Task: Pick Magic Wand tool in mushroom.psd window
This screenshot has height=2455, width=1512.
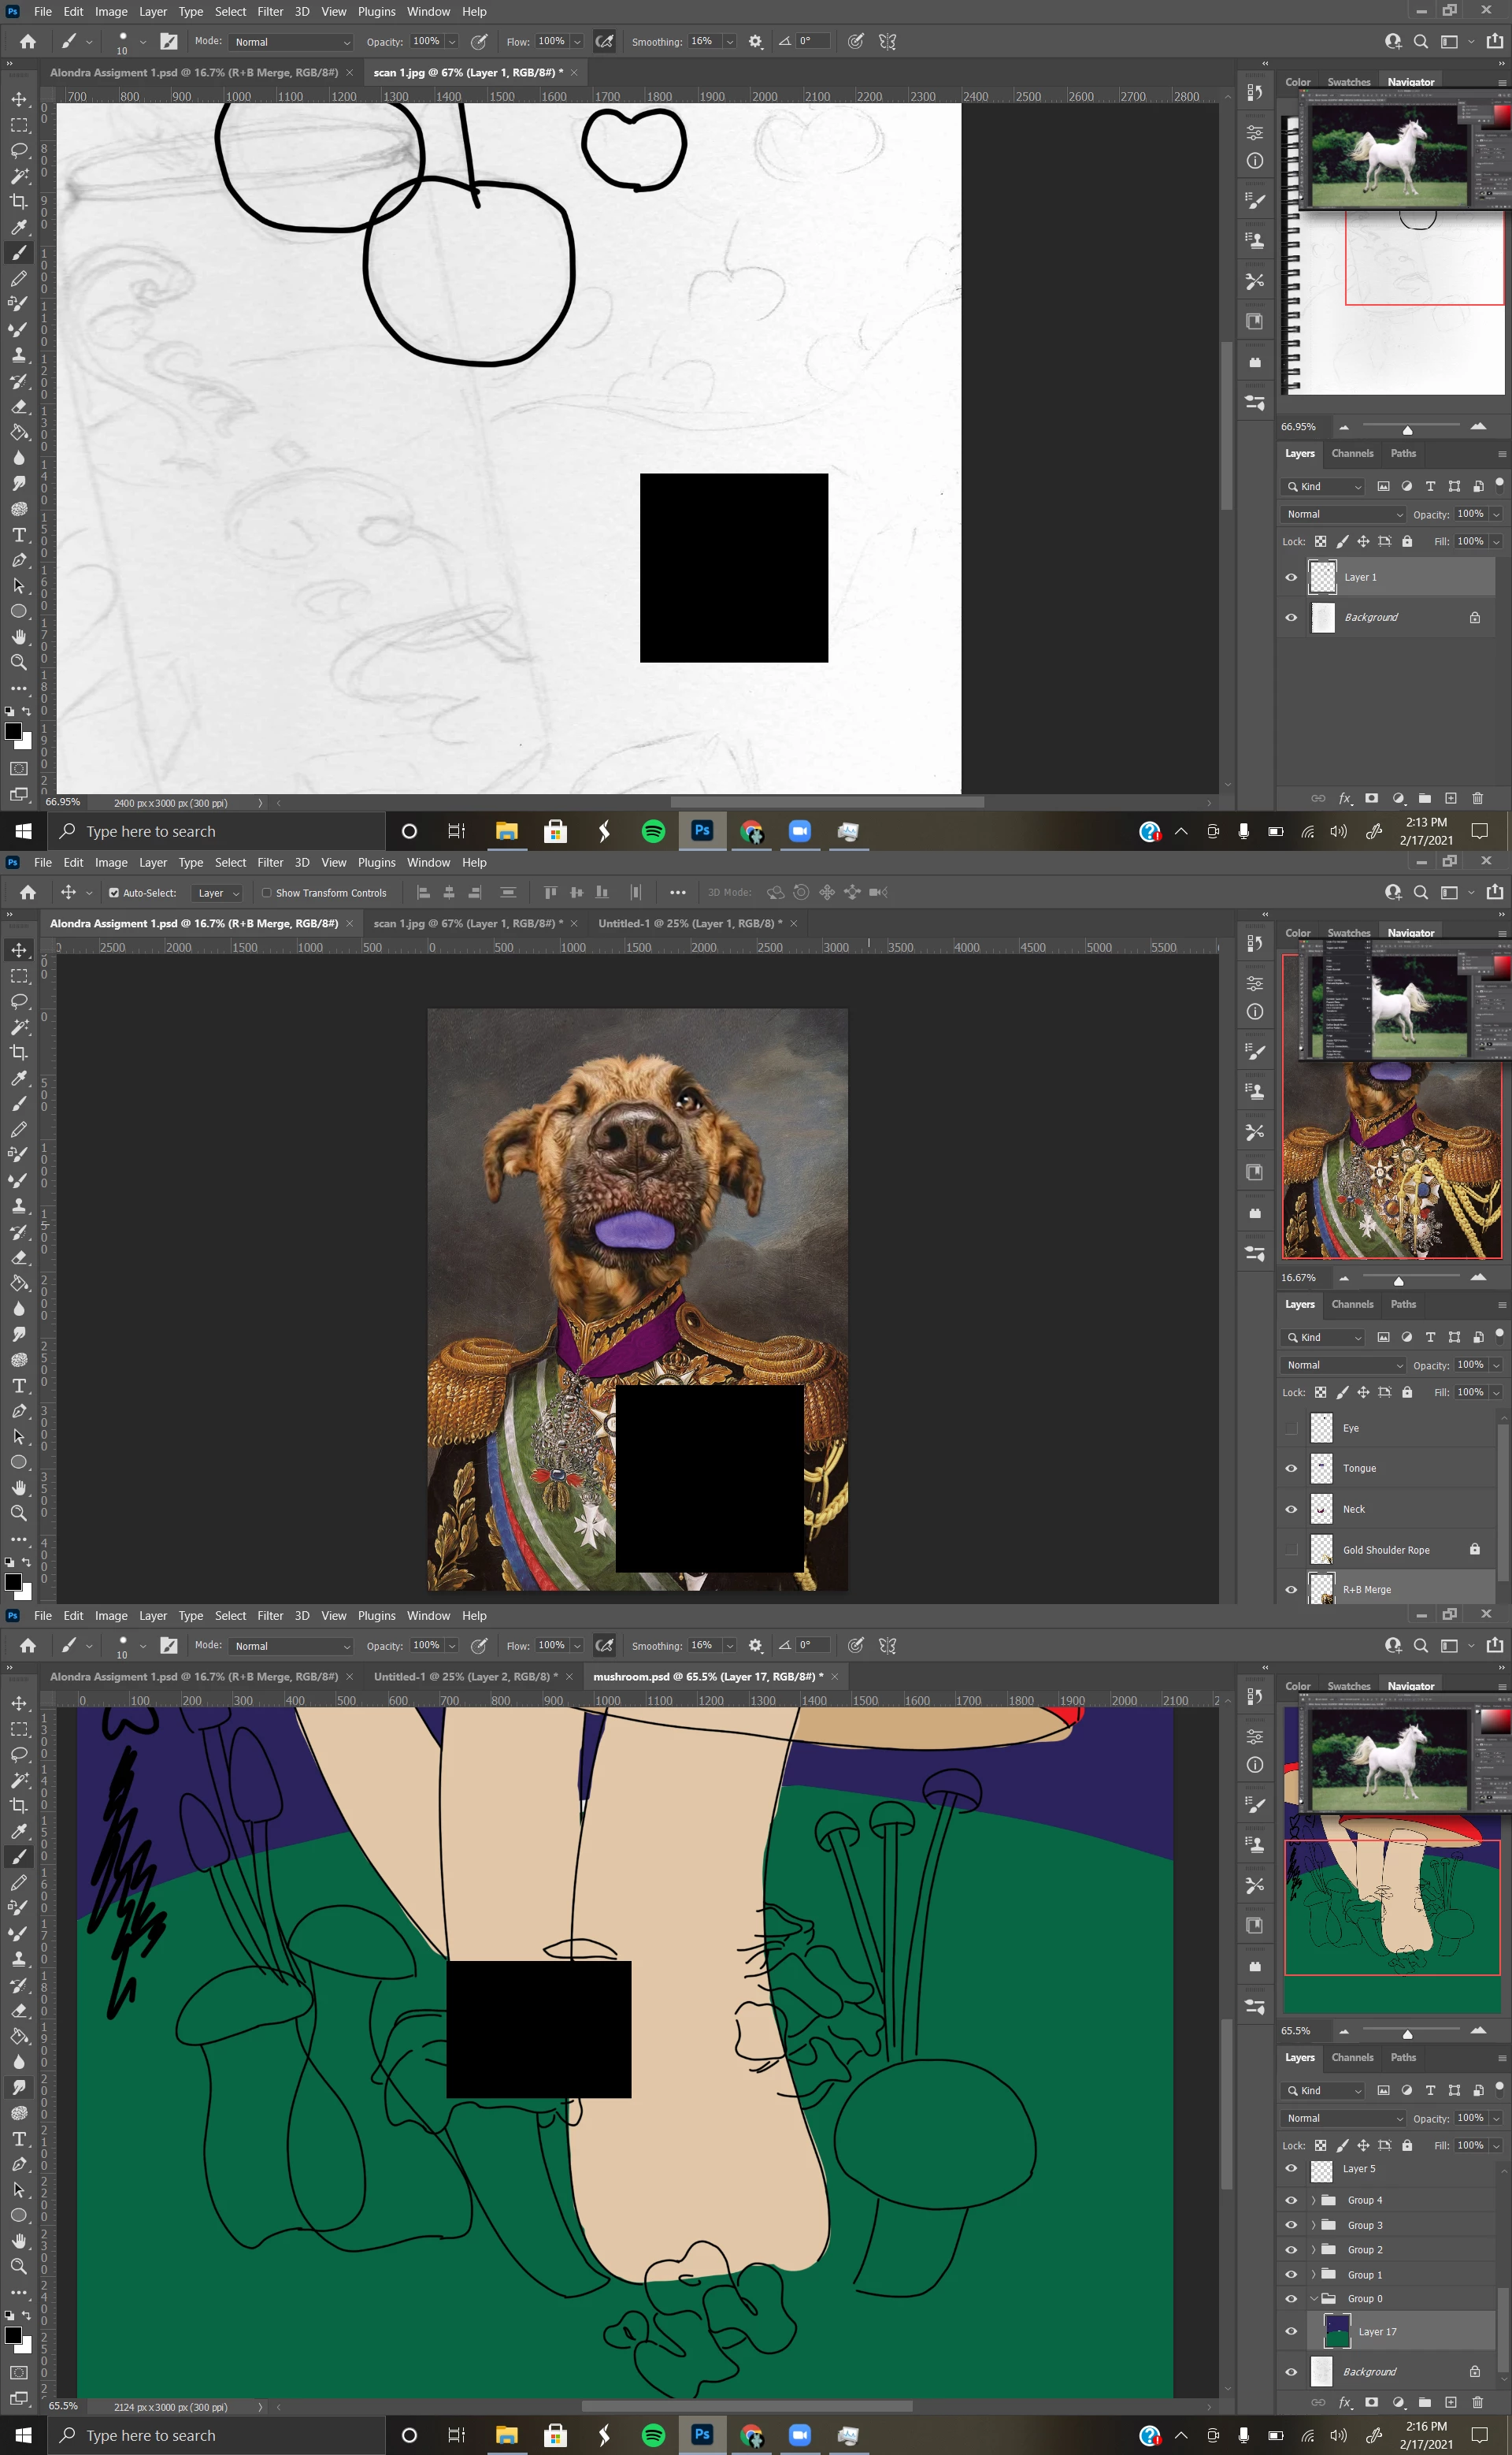Action: [x=19, y=1780]
